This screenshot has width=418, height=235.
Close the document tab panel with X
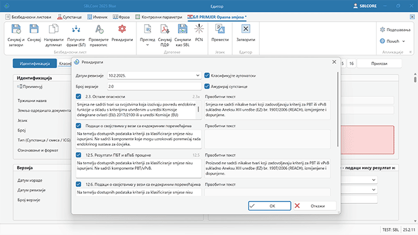click(x=412, y=17)
